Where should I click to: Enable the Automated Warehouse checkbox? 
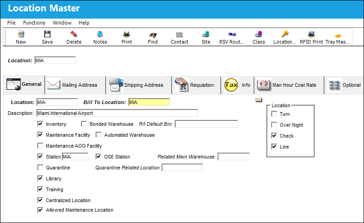[x=98, y=135]
